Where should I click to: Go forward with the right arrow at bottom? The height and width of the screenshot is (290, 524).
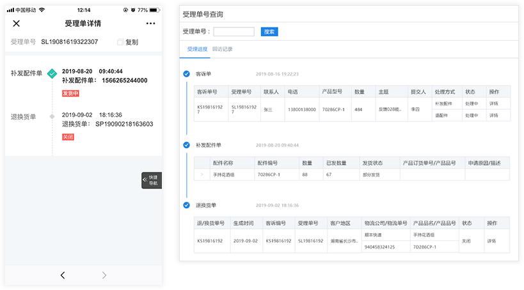(104, 275)
